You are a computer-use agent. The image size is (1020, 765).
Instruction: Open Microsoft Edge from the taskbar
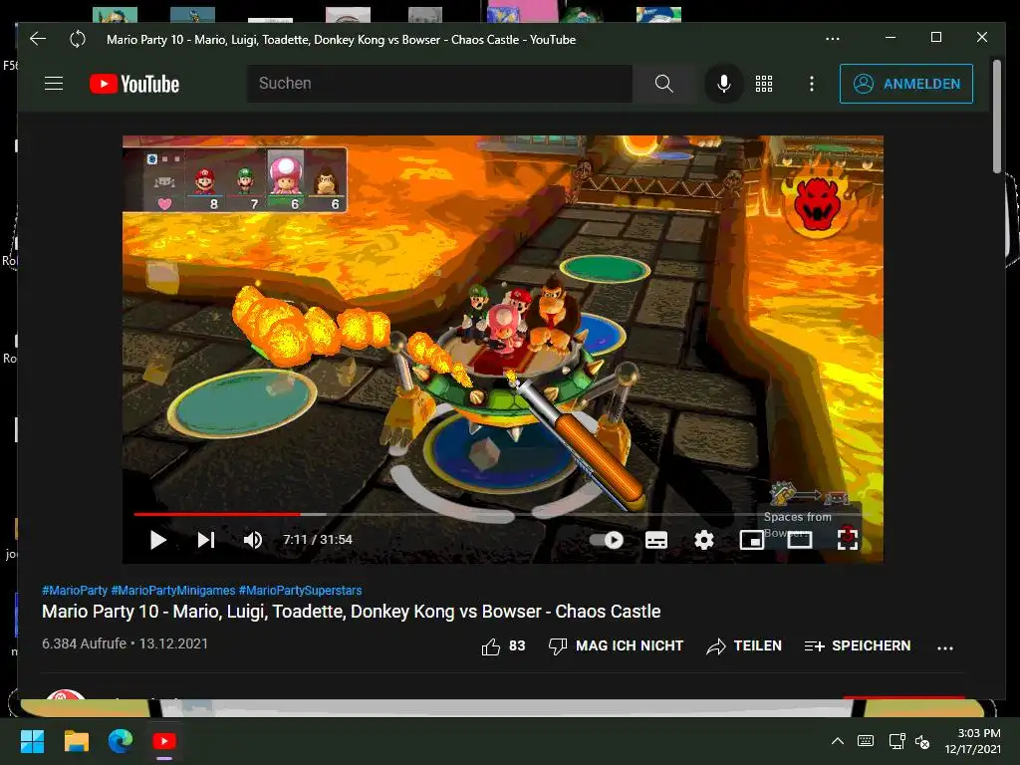121,741
